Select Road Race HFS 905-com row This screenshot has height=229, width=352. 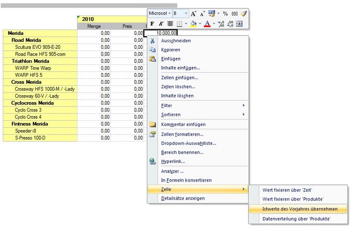tap(40, 54)
